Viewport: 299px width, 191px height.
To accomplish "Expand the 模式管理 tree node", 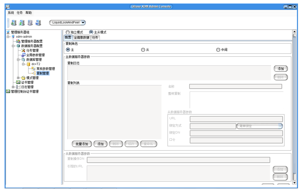I will 18,78.
